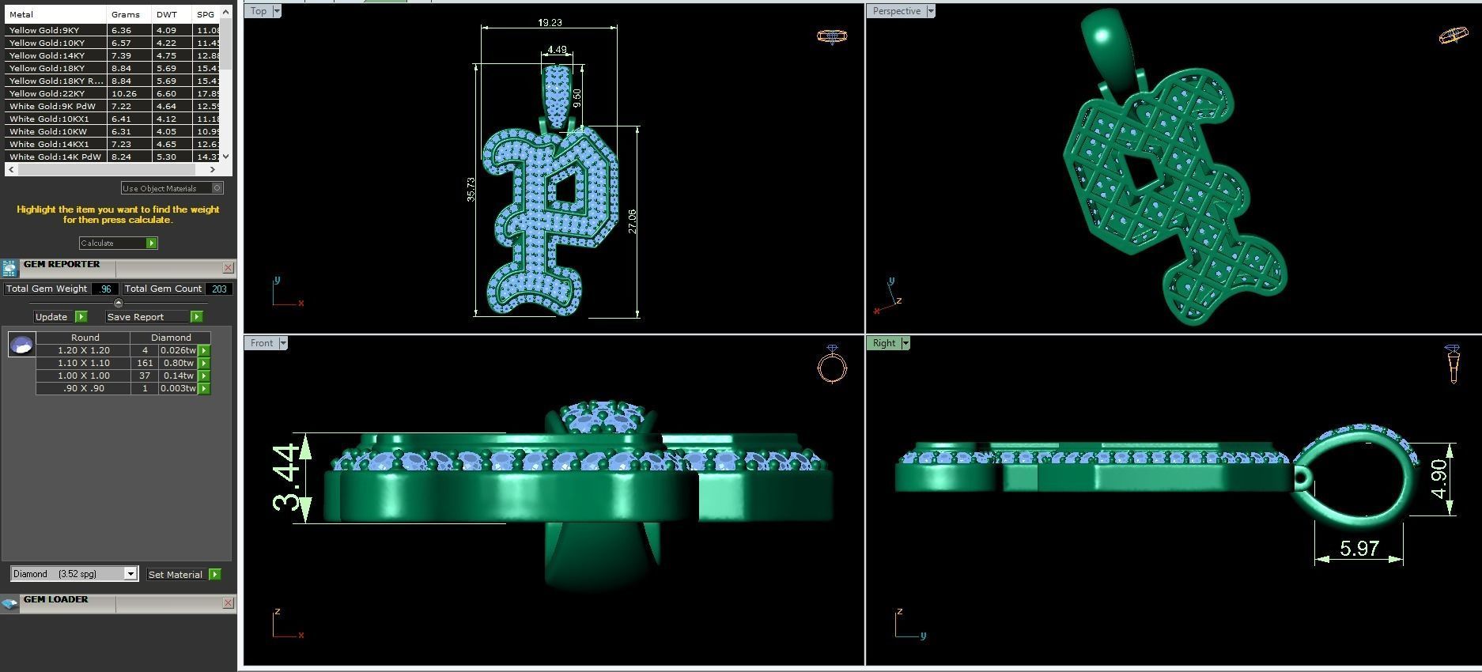Click the Calculate green arrow
Image resolution: width=1482 pixels, height=672 pixels.
click(x=152, y=243)
